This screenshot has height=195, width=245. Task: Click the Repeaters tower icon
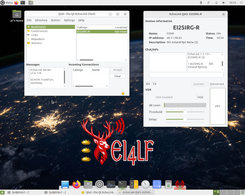[x=28, y=39]
